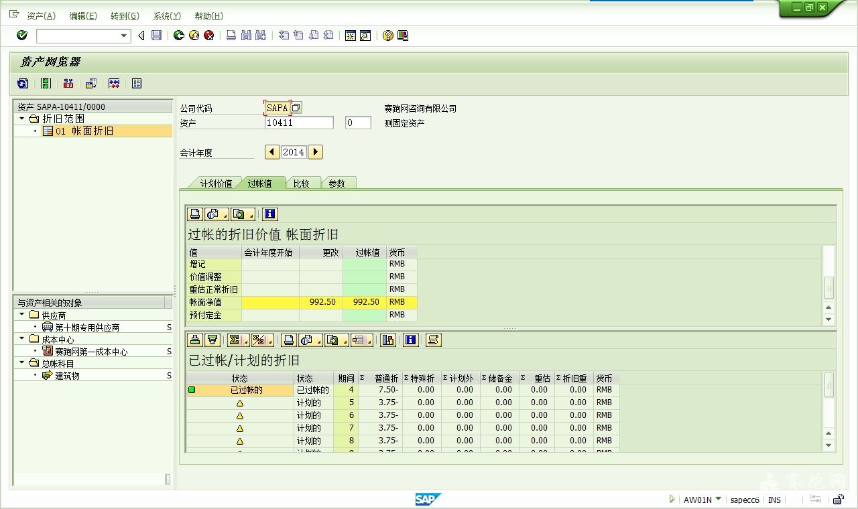Select the 赛跑网第一成本中心 tree item

point(91,352)
